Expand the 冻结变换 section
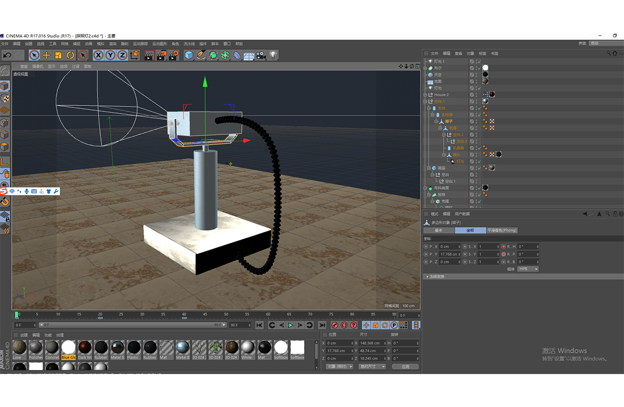The width and height of the screenshot is (624, 407). (435, 277)
